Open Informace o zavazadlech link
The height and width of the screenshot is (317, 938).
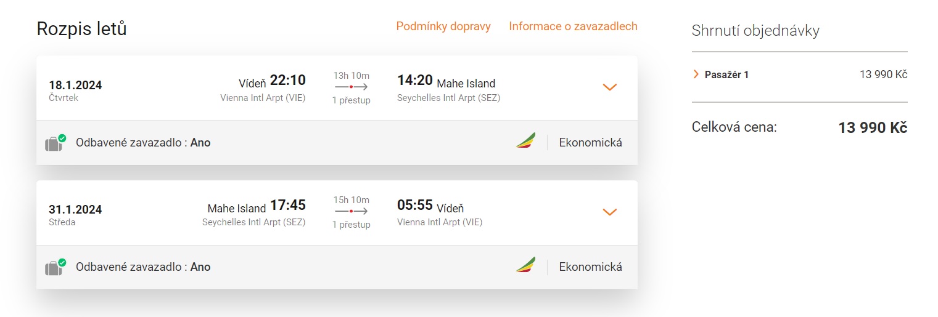(573, 26)
